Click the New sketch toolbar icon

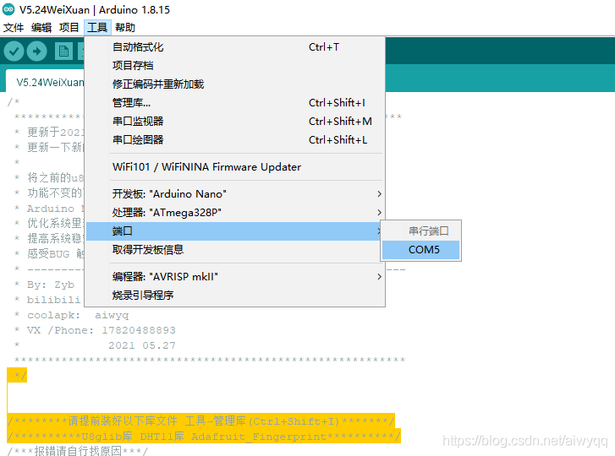[x=63, y=52]
